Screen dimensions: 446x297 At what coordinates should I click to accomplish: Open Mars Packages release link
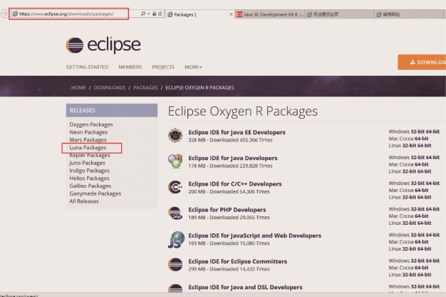tap(88, 140)
